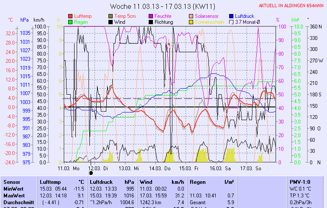This screenshot has height=208, width=327.
Task: Toggle the white 3.7 Monat-Ø legend box
Action: 231,22
